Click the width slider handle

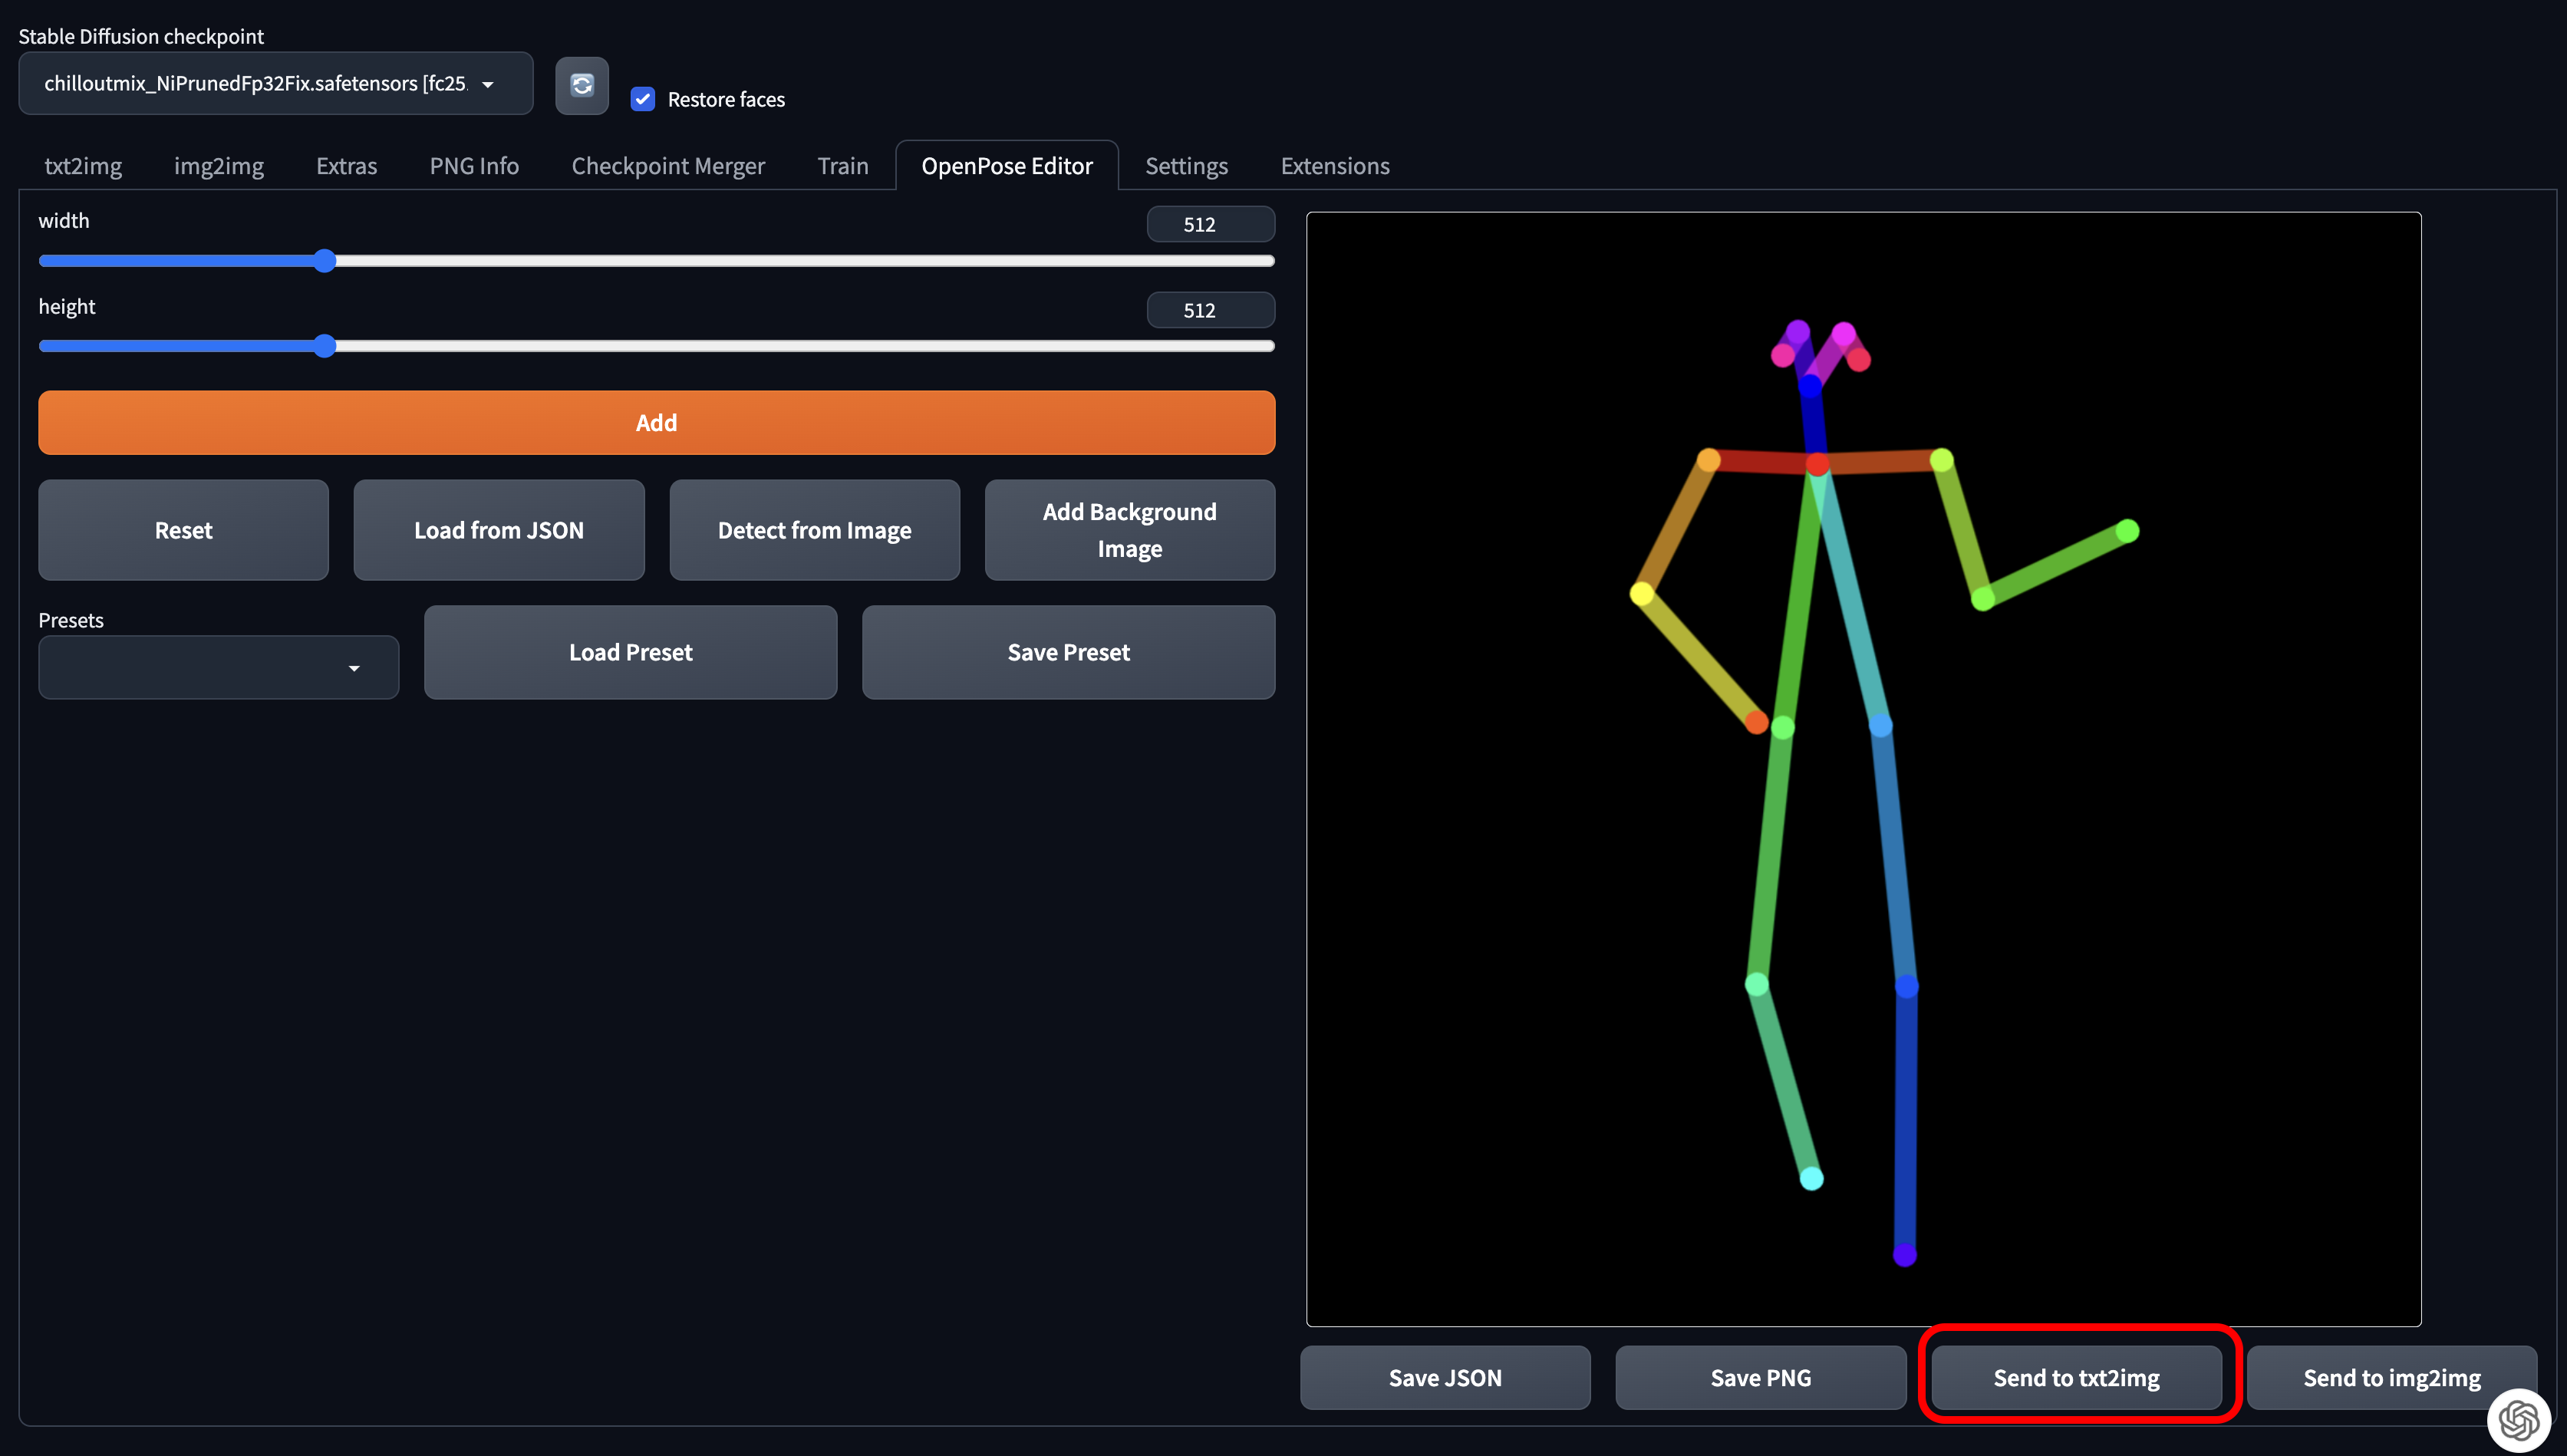(x=324, y=261)
